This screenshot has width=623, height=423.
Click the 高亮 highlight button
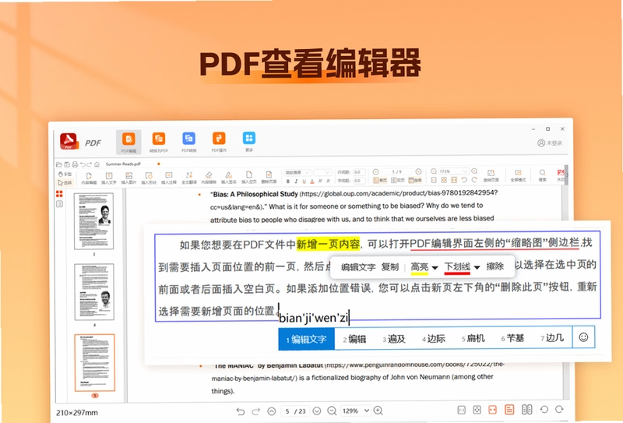[x=420, y=267]
